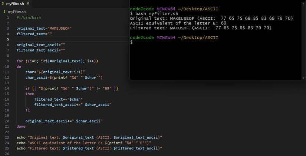Screen dimensions: 306x156
Task: Click the shell icon in the breadcrumb
Action: pyautogui.click(x=4, y=12)
